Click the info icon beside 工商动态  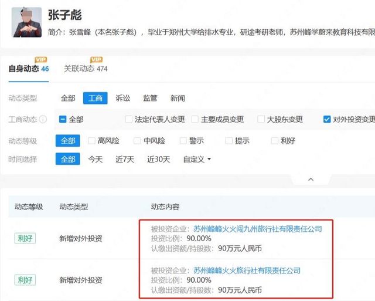point(43,120)
